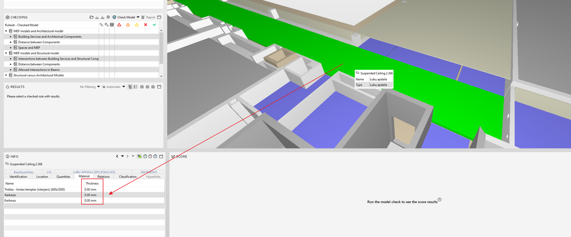Select Intersections between Building Services and Structural rule
571x237 pixels.
pos(58,58)
